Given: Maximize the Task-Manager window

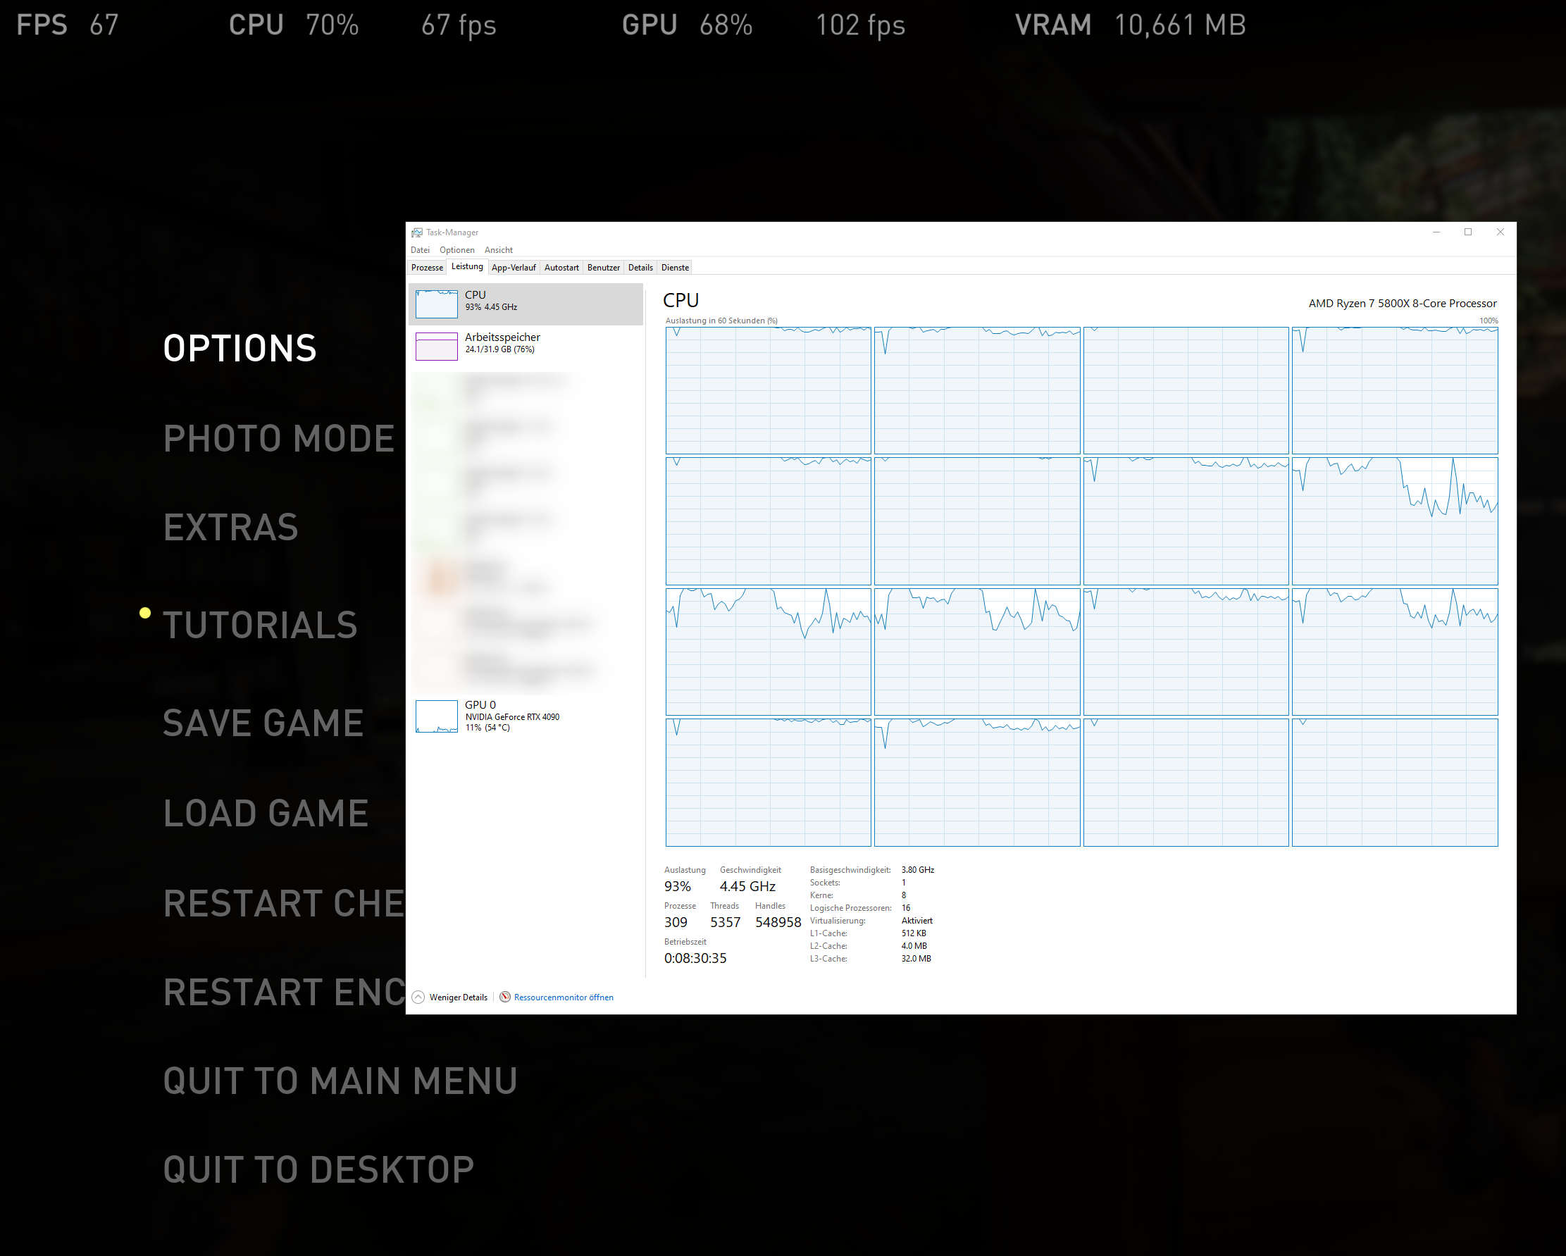Looking at the screenshot, I should pos(1468,232).
